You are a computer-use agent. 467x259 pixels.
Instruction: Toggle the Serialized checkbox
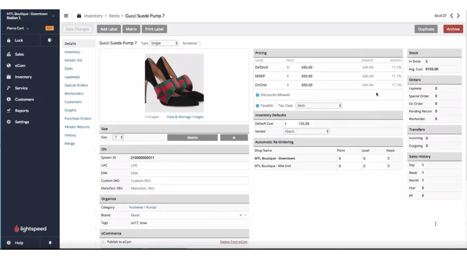[200, 44]
